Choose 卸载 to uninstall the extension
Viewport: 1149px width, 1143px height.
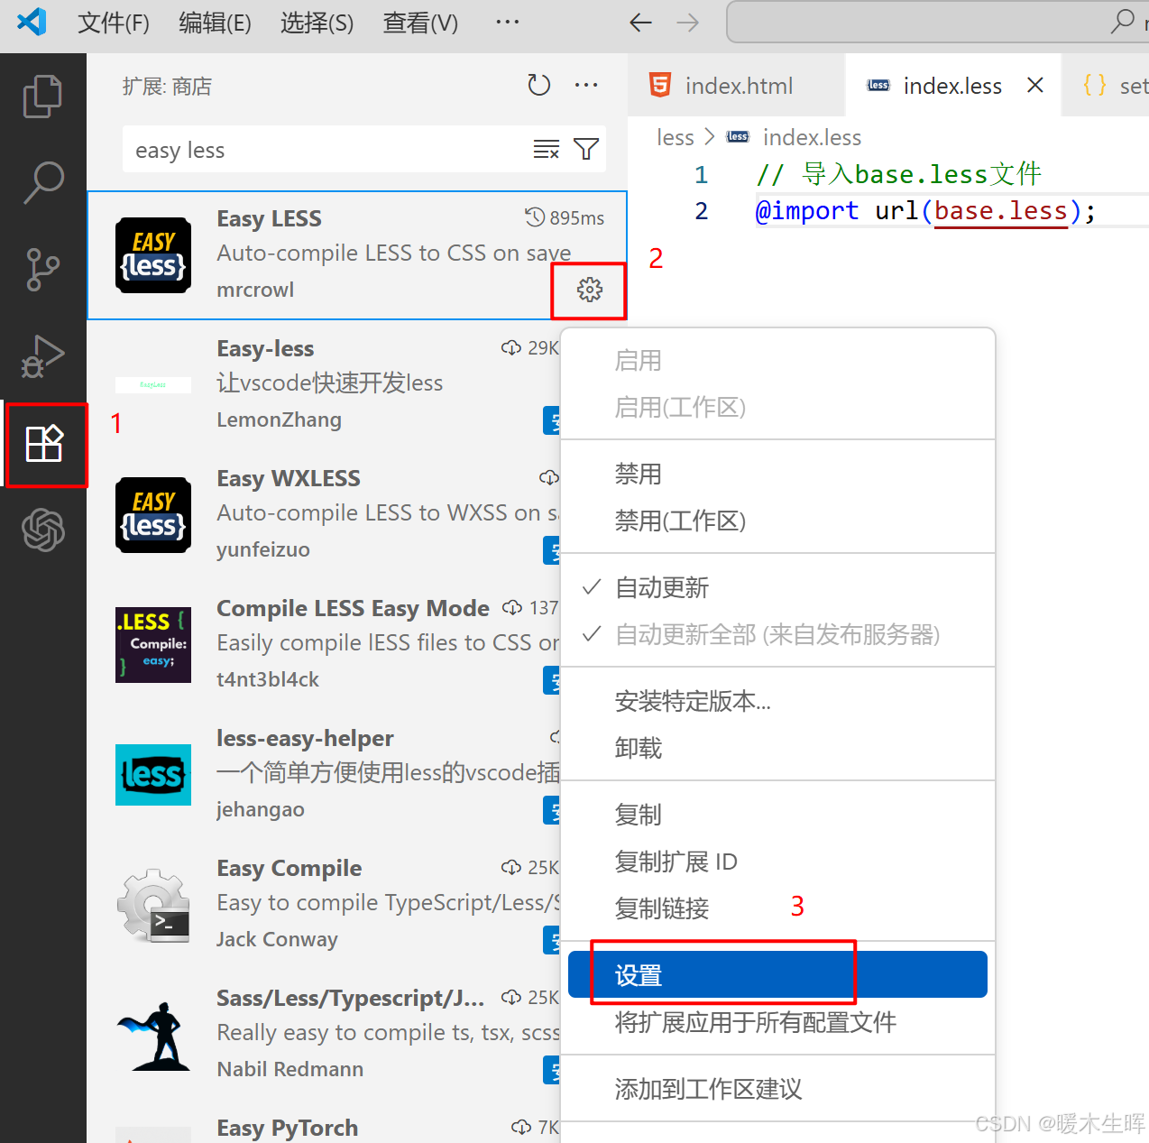pos(777,749)
